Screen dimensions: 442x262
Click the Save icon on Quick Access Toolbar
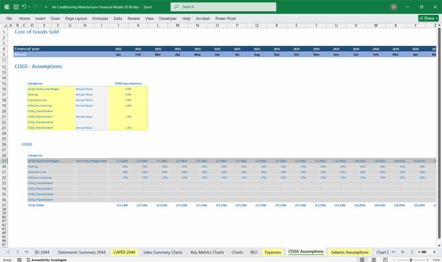pos(15,7)
